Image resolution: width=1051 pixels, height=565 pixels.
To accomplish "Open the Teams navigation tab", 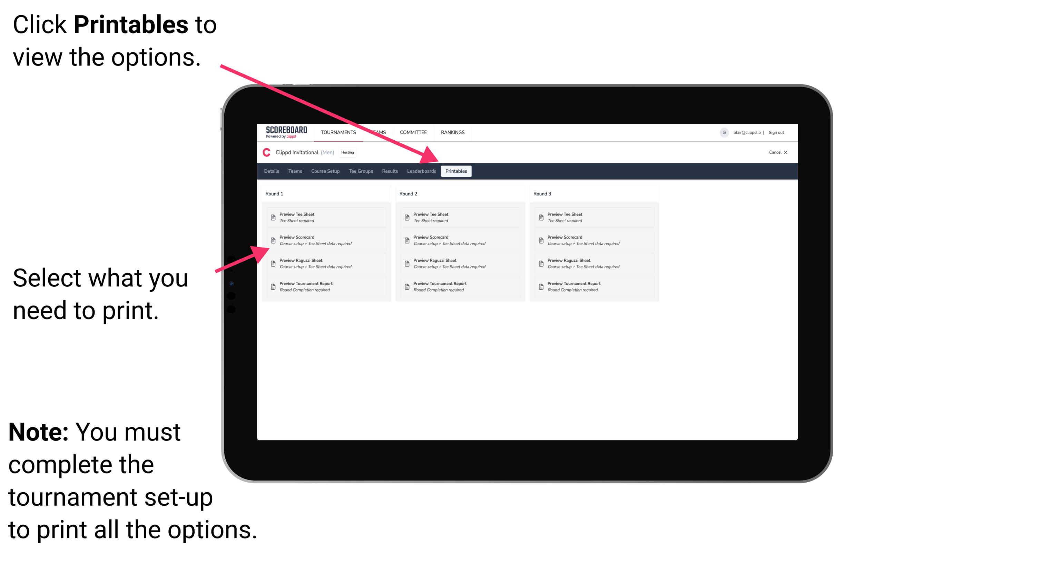I will pos(294,171).
